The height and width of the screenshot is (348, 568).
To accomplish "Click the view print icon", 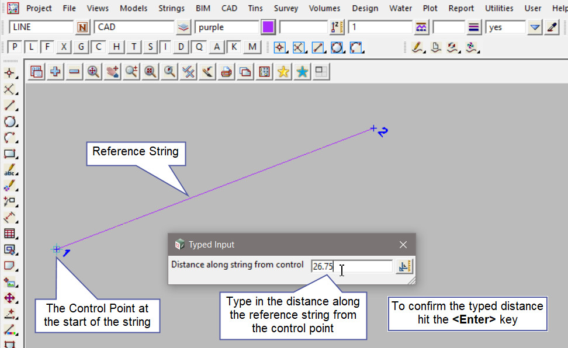I will (226, 71).
